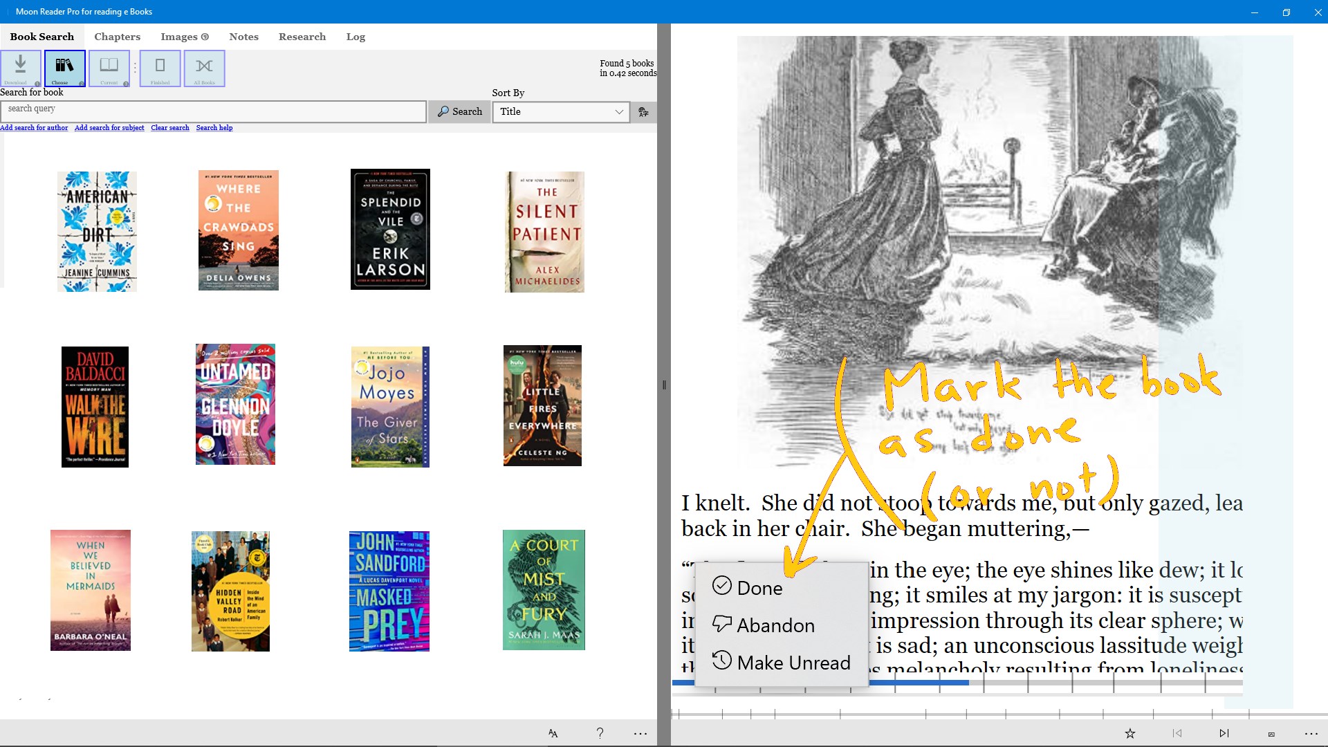Select the Choose bookshelf icon
Viewport: 1328px width, 747px height.
click(x=64, y=68)
